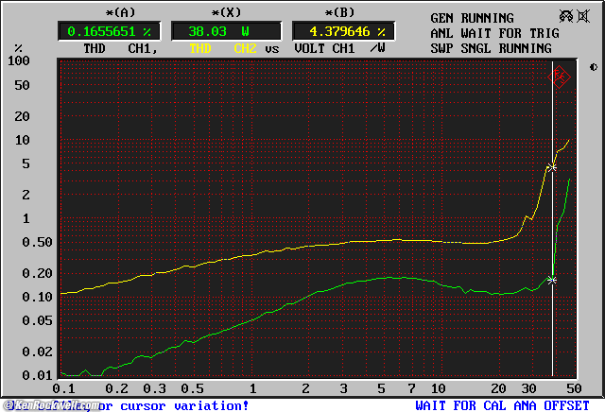The width and height of the screenshot is (605, 412).
Task: Click the red diamond logo inside graph
Action: (559, 77)
